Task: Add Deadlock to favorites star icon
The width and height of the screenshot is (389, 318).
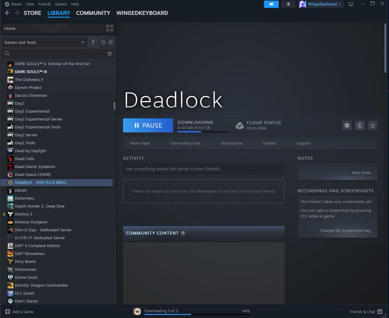Action: click(372, 125)
